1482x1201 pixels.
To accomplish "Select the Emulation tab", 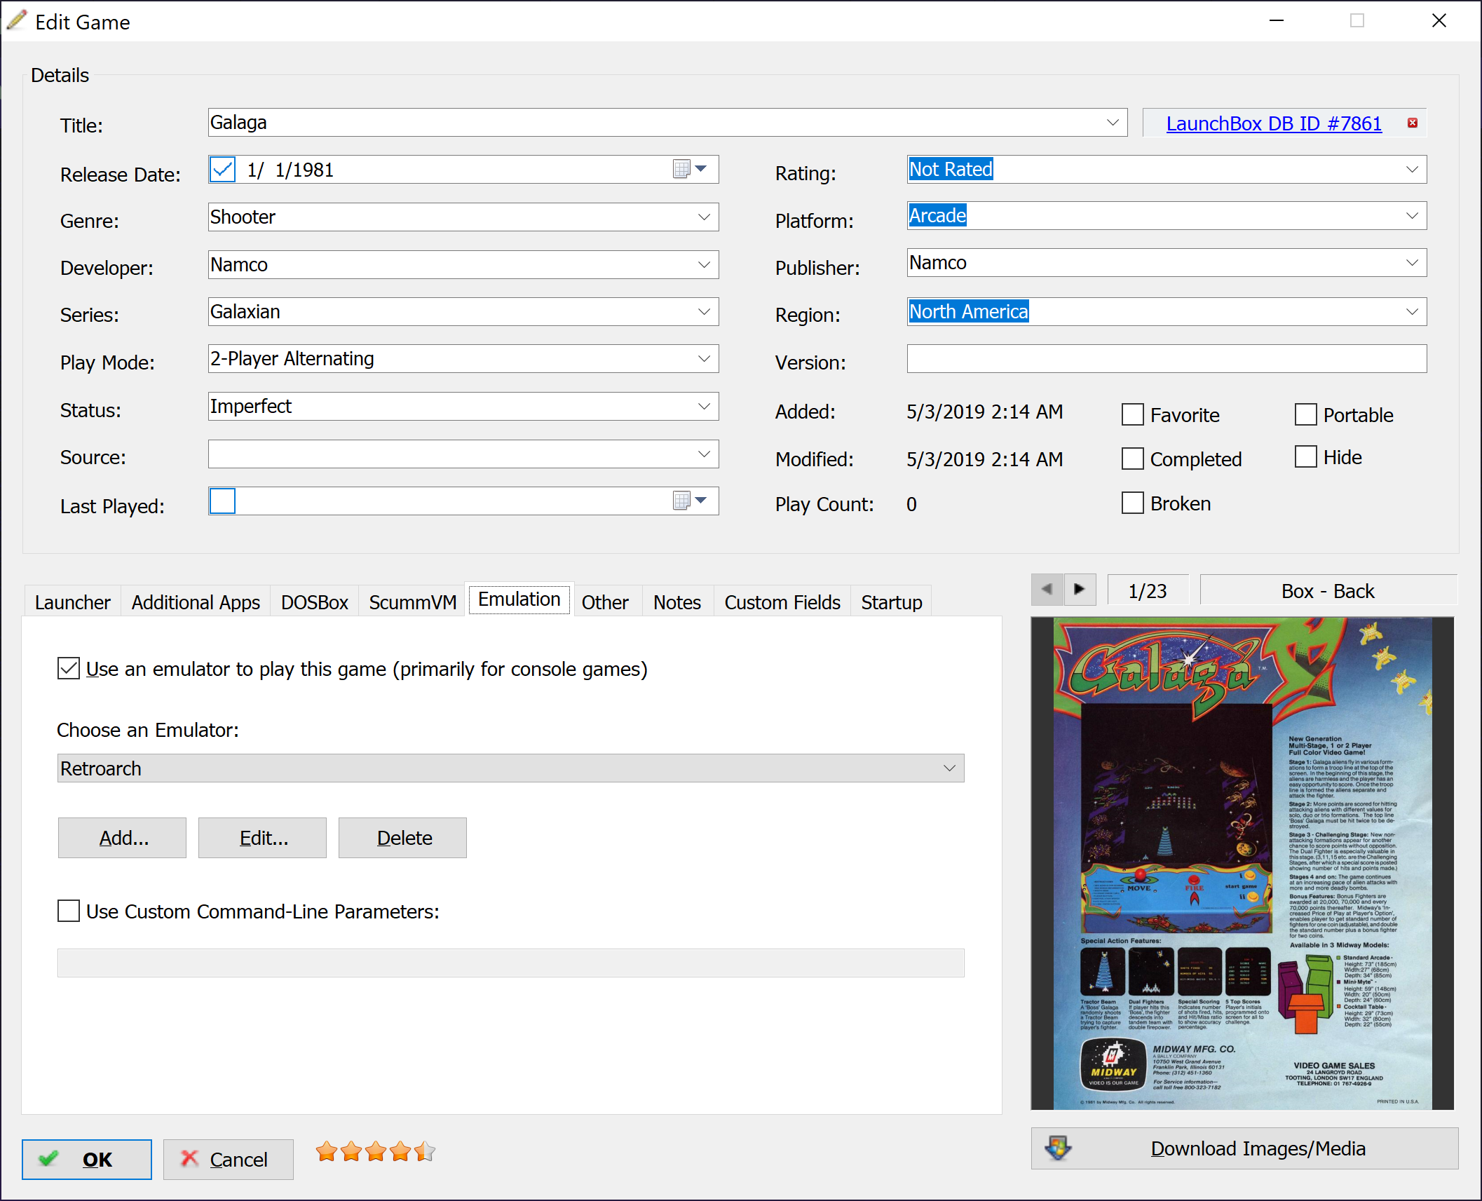I will pyautogui.click(x=519, y=599).
